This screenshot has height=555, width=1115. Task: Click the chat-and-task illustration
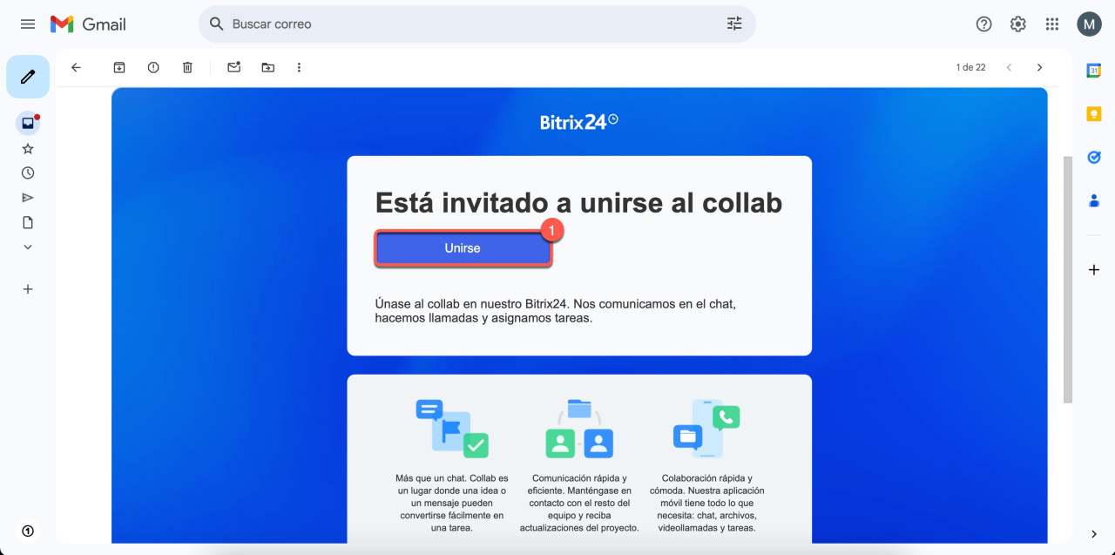click(x=452, y=429)
